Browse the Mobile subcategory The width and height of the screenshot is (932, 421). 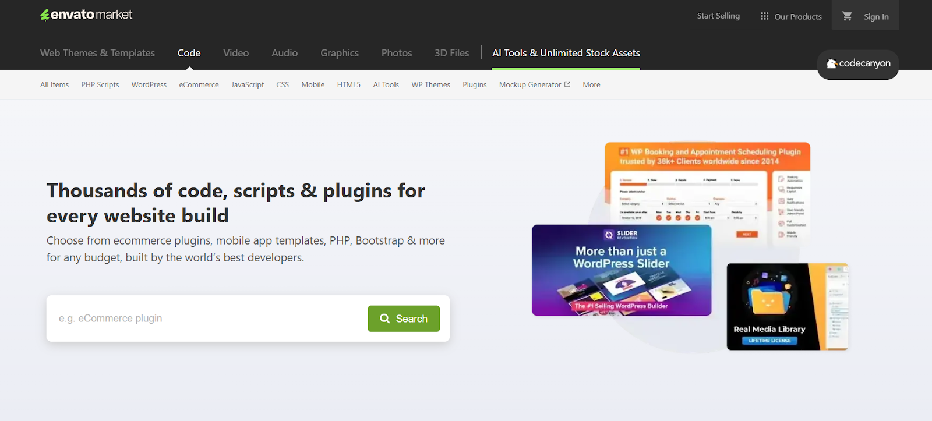pos(313,84)
